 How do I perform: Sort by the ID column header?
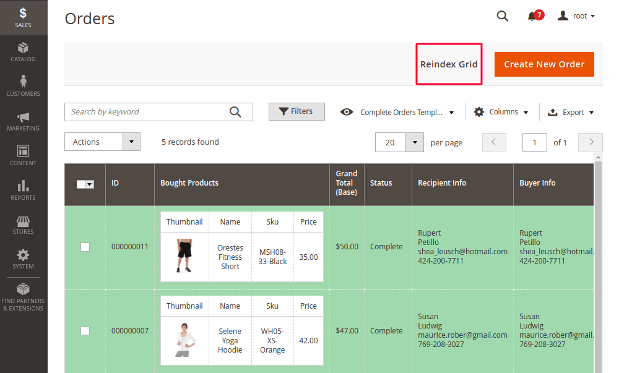129,183
